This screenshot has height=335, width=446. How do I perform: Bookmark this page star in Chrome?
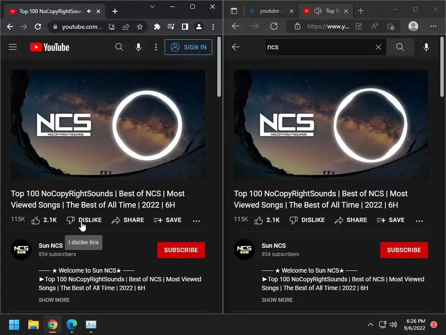pos(140,27)
